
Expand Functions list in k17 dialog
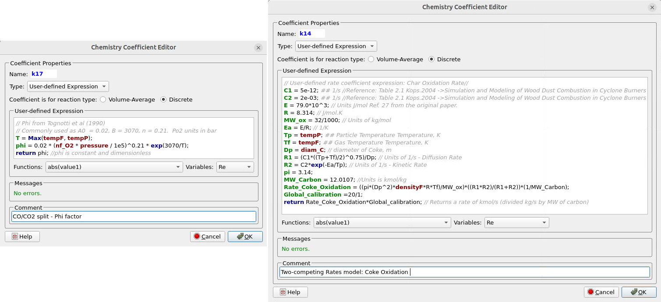(114, 167)
